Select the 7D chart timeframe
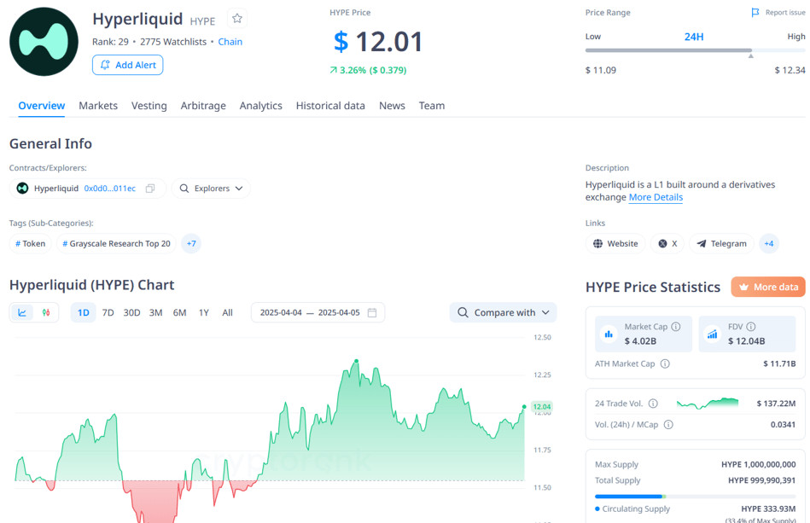This screenshot has height=523, width=810. pyautogui.click(x=108, y=313)
